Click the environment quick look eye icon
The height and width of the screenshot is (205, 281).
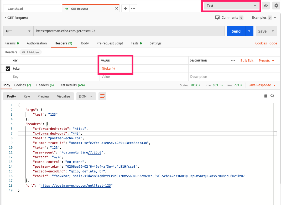[266, 6]
